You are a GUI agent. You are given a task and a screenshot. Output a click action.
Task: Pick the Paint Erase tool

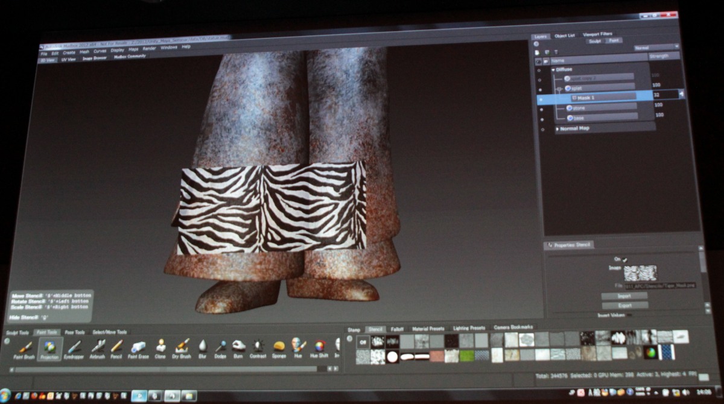(139, 348)
